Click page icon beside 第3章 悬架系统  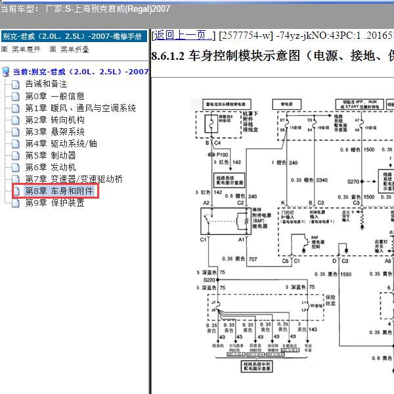[16, 132]
